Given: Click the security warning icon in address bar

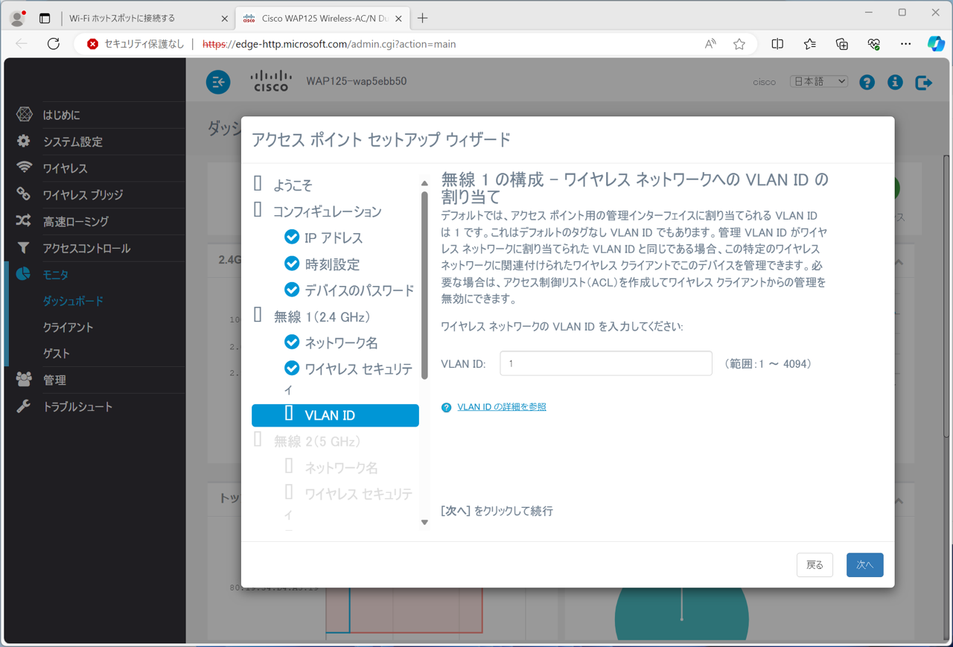Looking at the screenshot, I should point(92,44).
